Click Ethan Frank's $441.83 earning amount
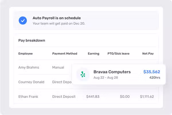This screenshot has width=172, height=115. point(93,96)
